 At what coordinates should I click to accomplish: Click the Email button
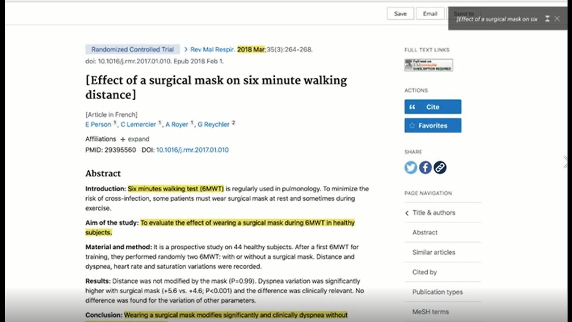(430, 13)
